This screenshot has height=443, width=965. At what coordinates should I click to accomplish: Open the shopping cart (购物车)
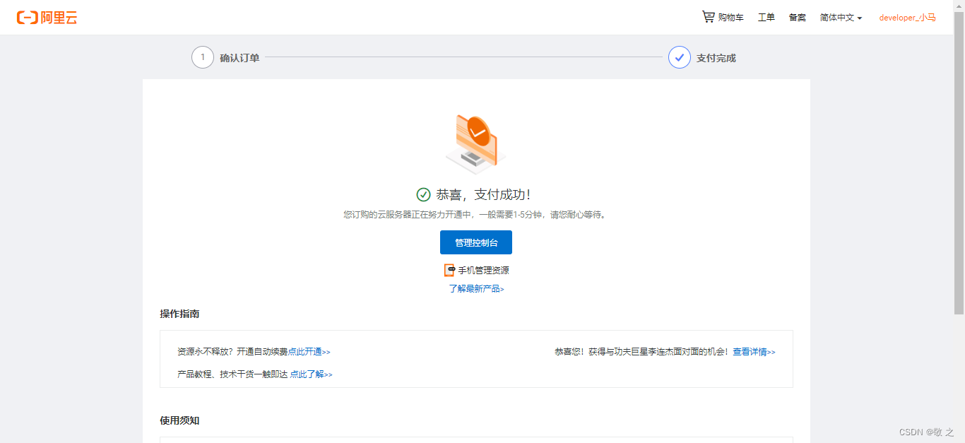tap(723, 17)
